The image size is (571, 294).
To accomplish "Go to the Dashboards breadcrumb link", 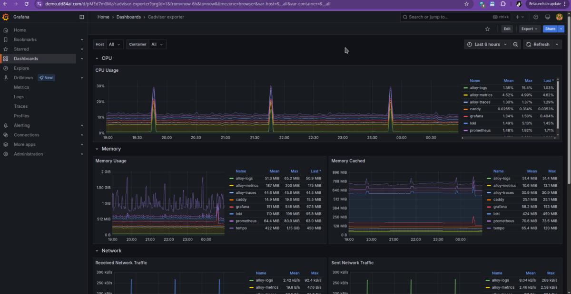I will click(128, 17).
